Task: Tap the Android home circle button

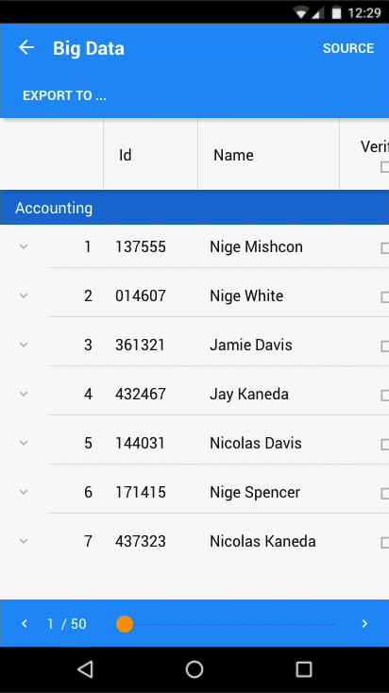Action: (194, 669)
